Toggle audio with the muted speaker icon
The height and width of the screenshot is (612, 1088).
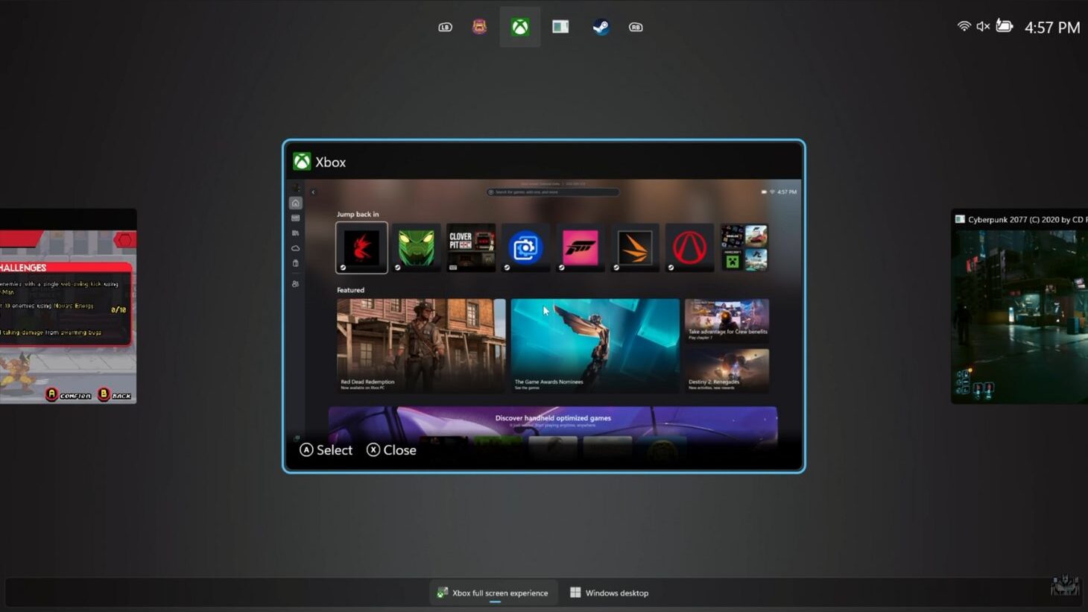point(983,26)
